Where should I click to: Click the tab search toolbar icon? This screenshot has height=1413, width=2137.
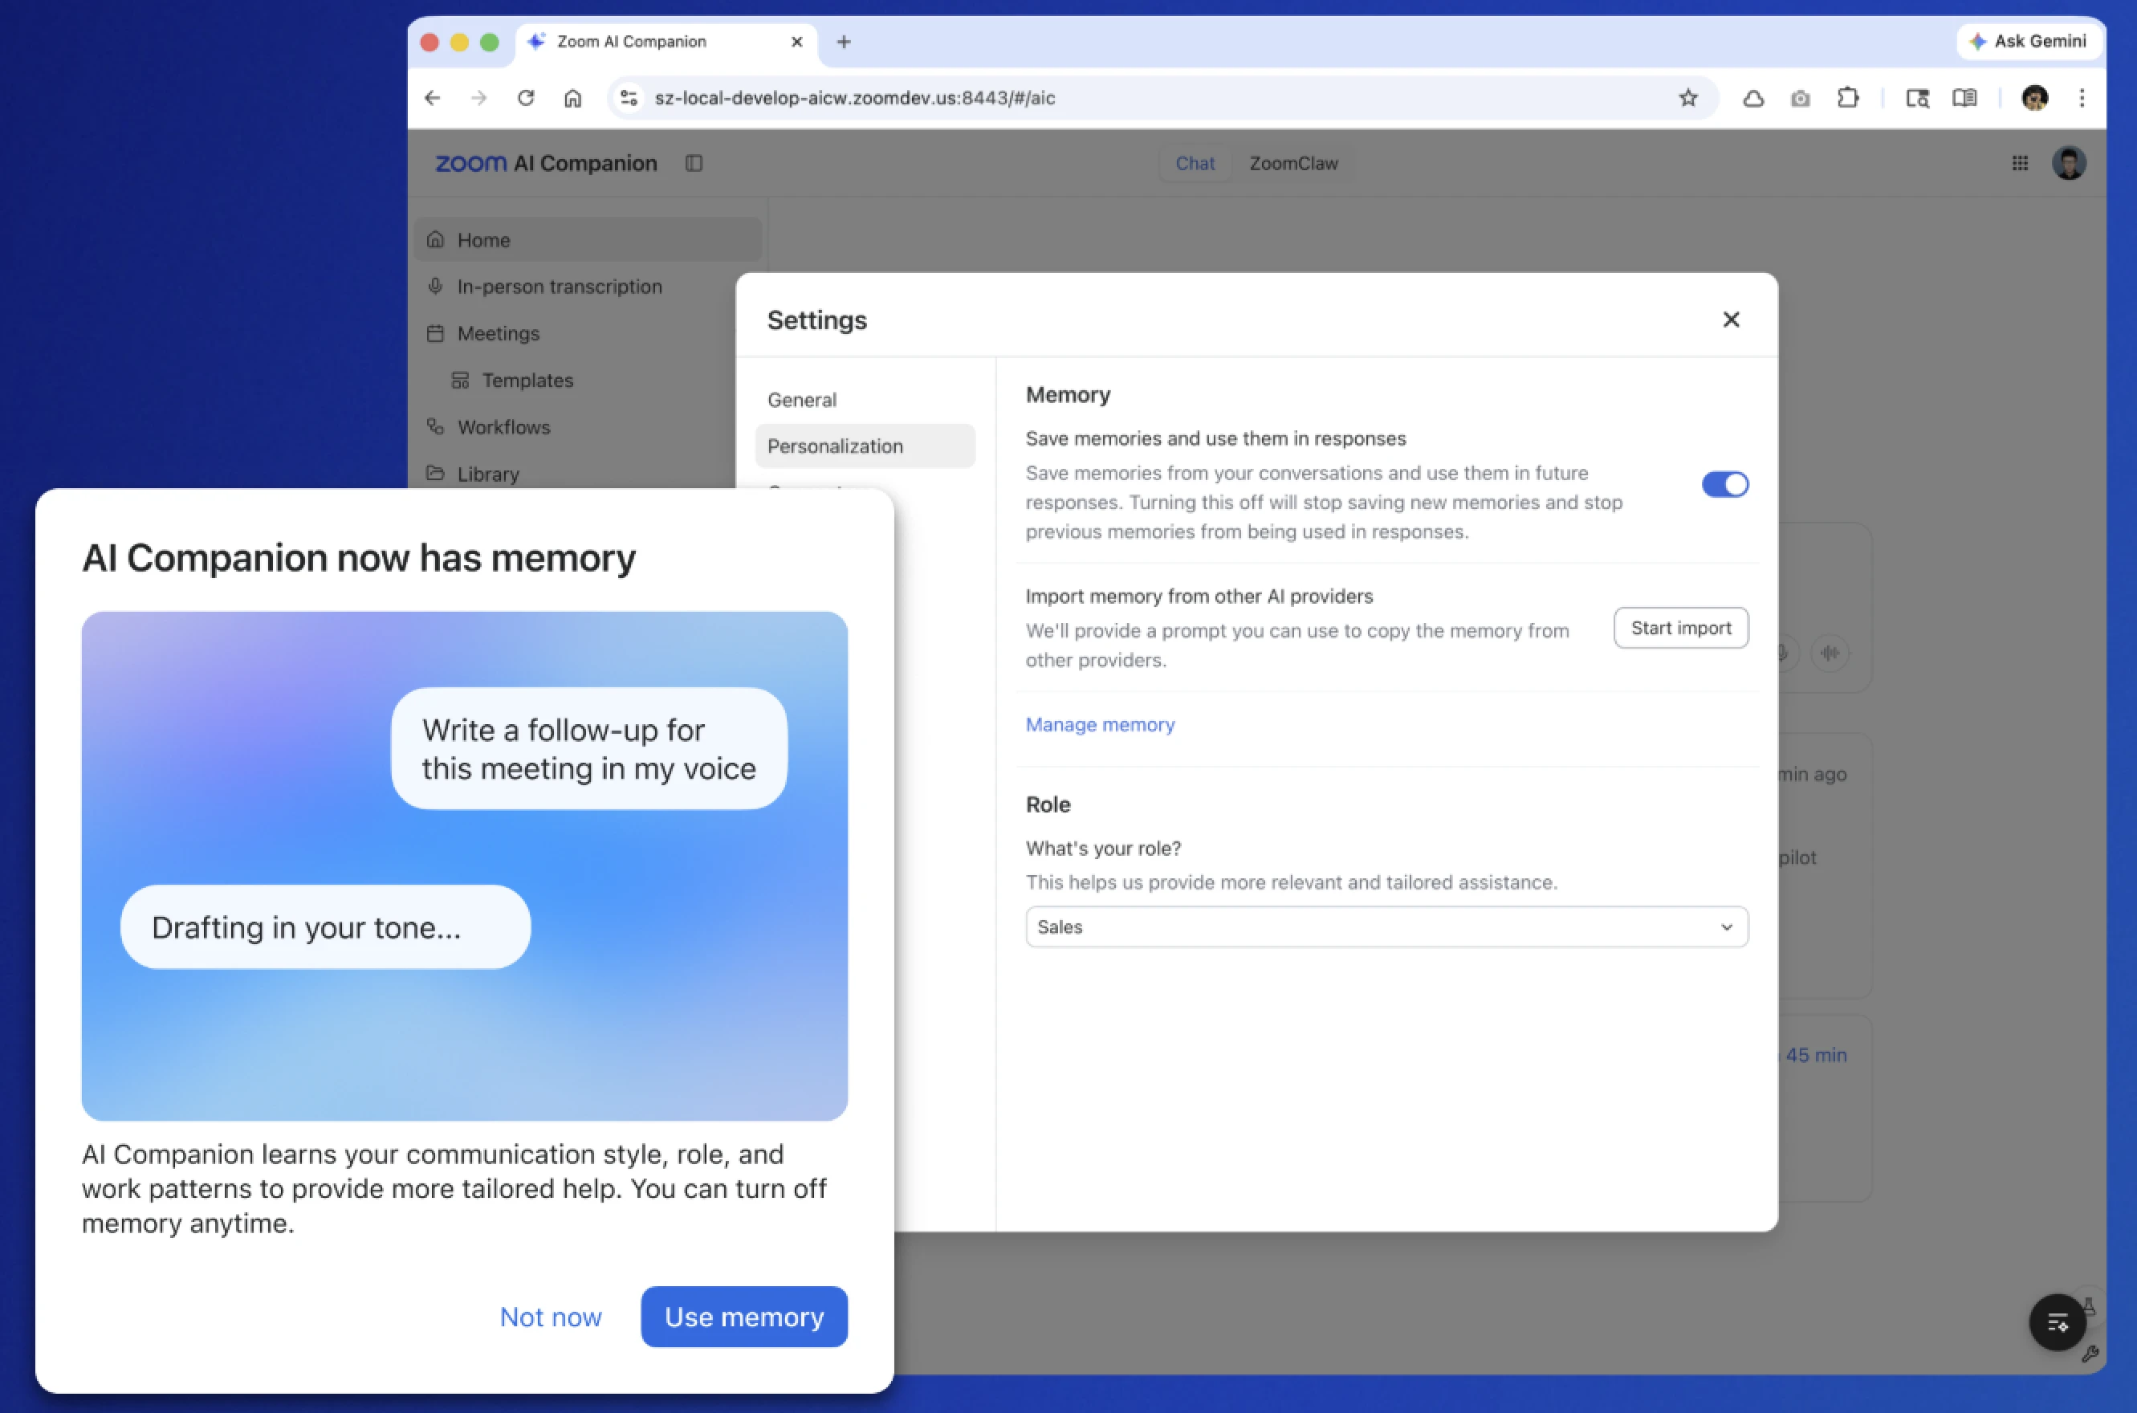coord(1917,98)
